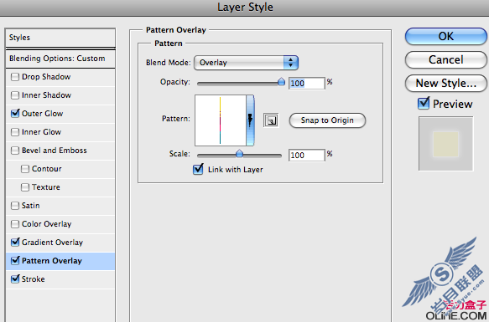Viewport: 489px width, 322px height.
Task: Click the New Style... button
Action: click(x=446, y=83)
